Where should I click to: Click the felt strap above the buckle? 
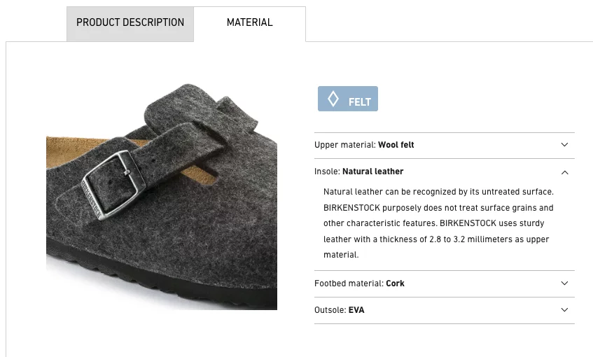(200, 112)
